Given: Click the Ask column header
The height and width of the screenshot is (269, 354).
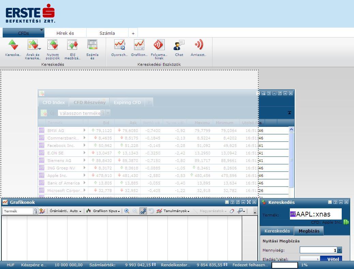Looking at the screenshot, I should (127, 122).
